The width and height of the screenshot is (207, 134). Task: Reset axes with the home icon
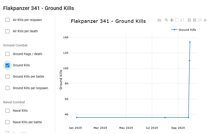205,20
